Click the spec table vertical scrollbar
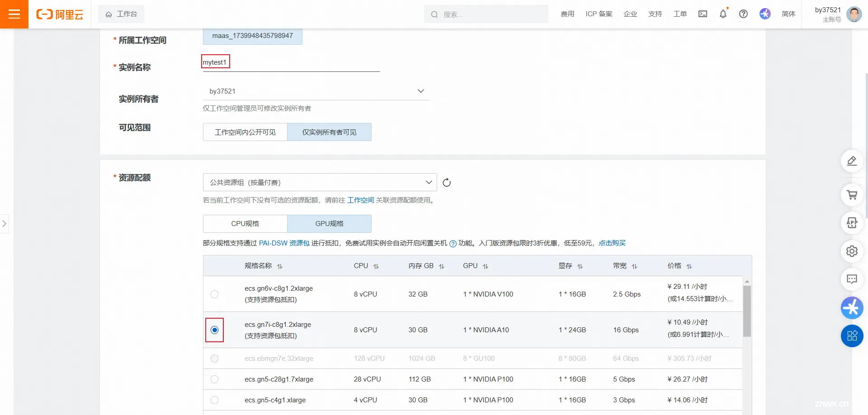The width and height of the screenshot is (868, 415). (747, 311)
